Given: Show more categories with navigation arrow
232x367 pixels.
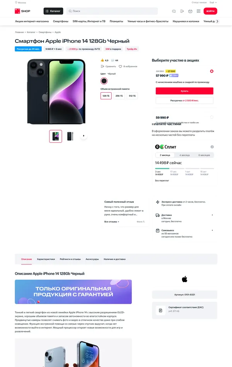Looking at the screenshot, I should coord(217,21).
